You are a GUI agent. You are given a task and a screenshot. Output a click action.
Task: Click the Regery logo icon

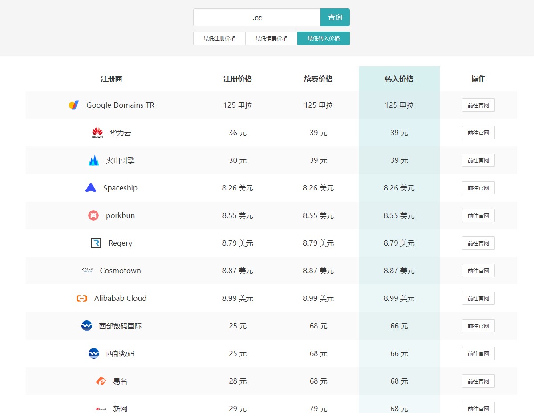(x=96, y=243)
